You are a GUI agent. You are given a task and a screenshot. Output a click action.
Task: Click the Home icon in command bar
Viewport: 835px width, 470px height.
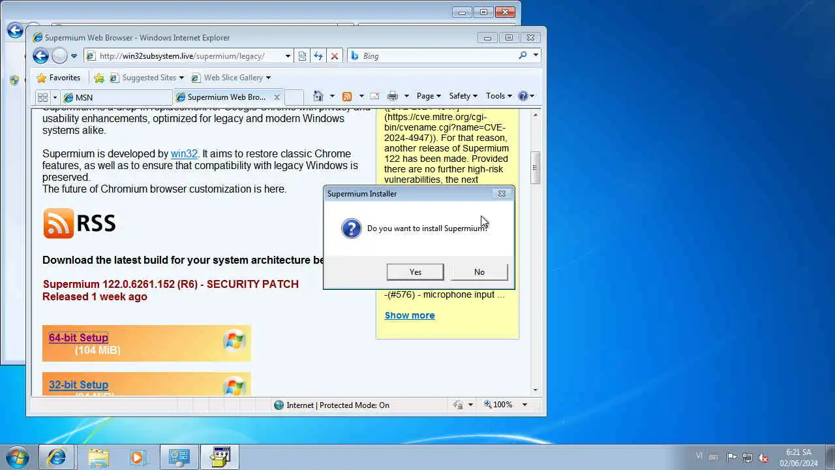(x=318, y=96)
